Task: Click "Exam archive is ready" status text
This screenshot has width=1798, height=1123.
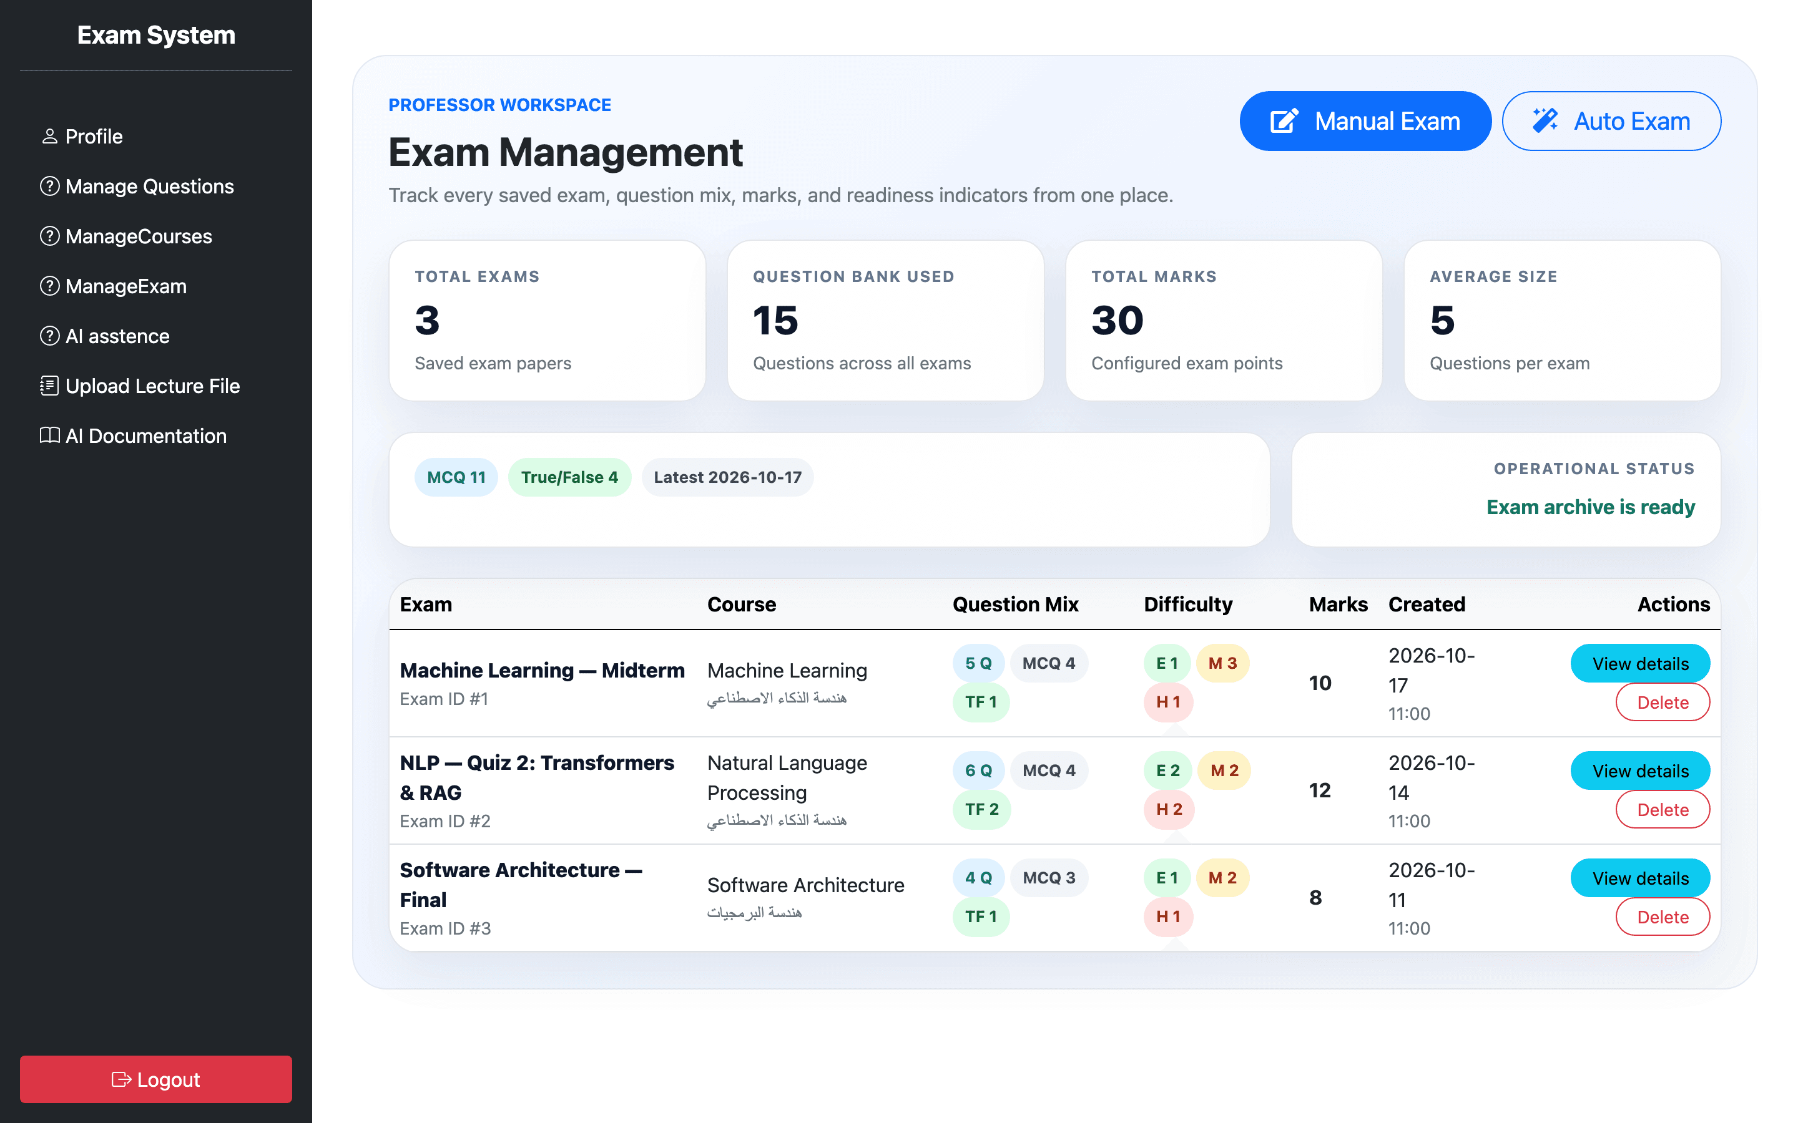Action: pyautogui.click(x=1591, y=507)
